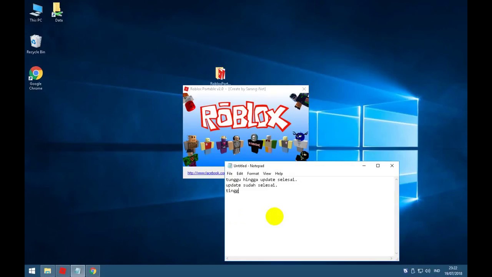Close the Roblox Portable window
Image resolution: width=492 pixels, height=277 pixels.
pos(304,89)
